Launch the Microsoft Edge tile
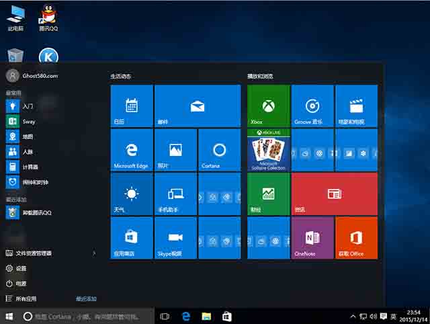Image resolution: width=430 pixels, height=324 pixels. tap(132, 150)
